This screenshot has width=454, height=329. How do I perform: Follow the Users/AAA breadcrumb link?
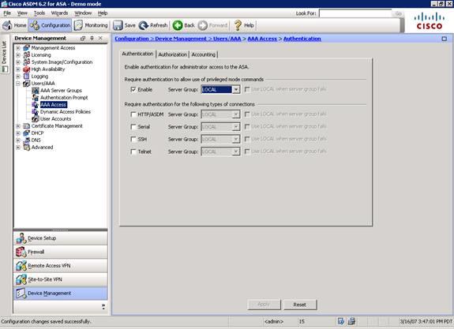(x=227, y=39)
